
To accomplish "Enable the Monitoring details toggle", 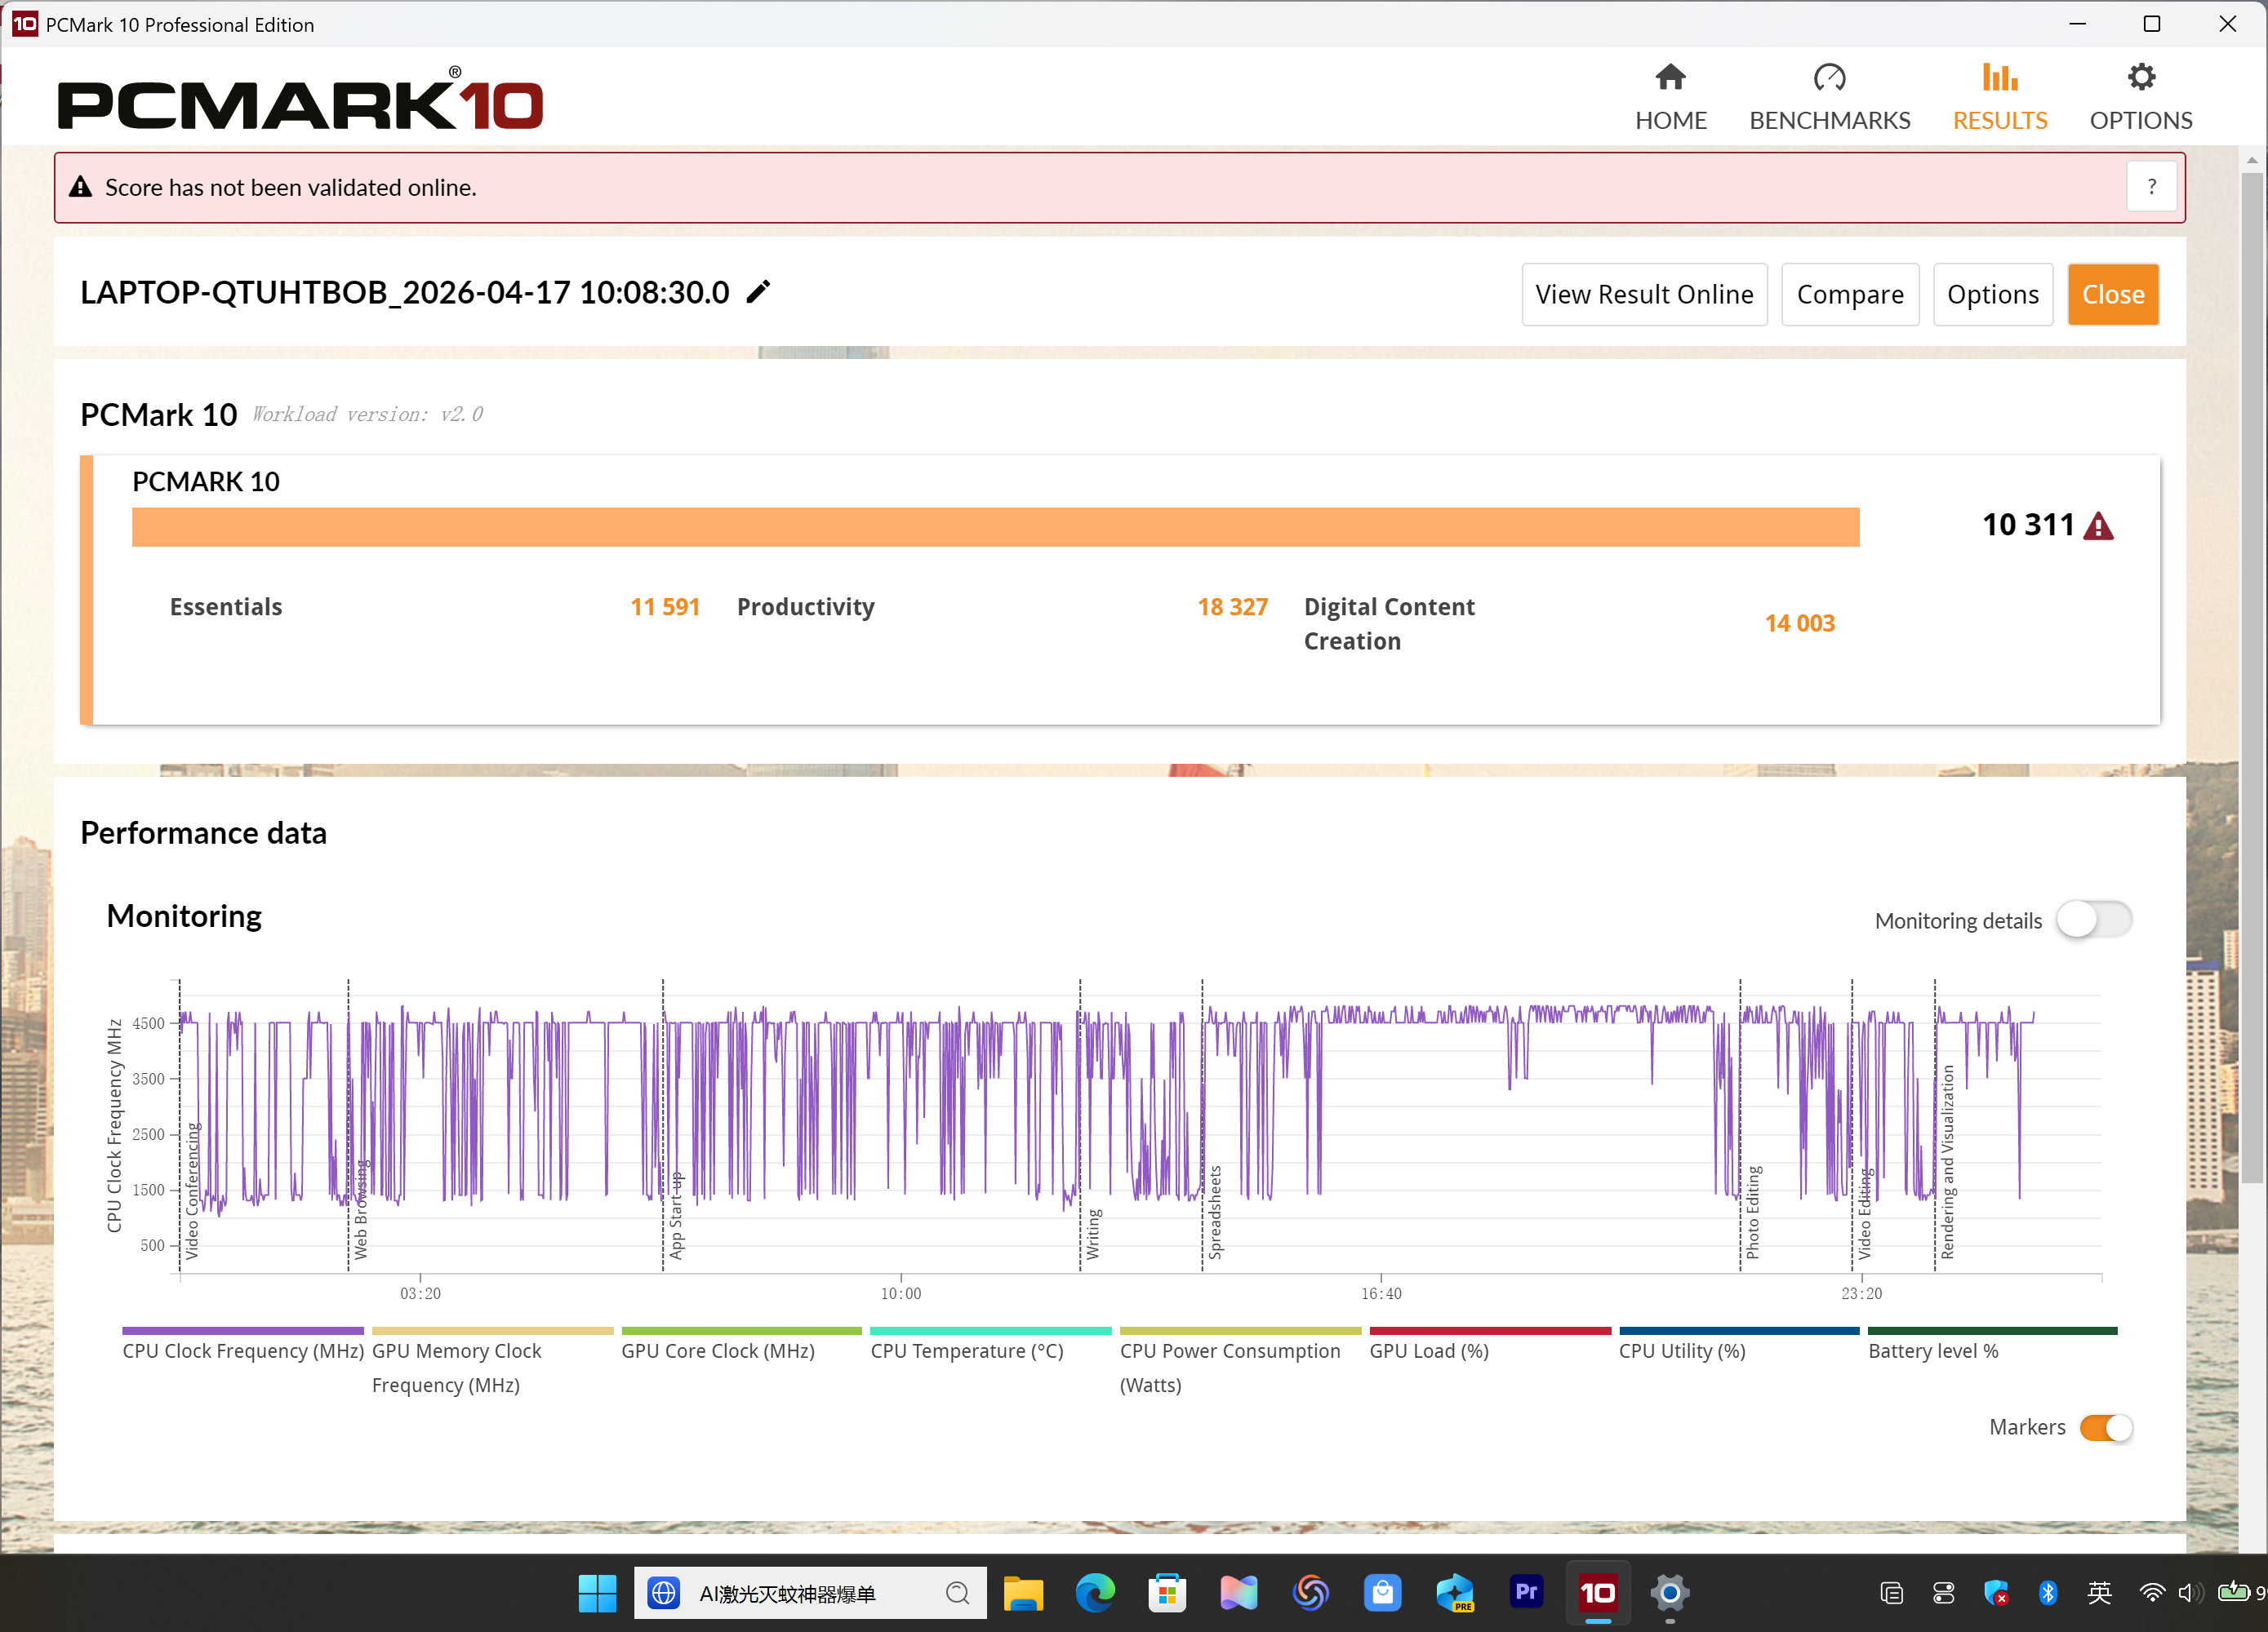I will (x=2093, y=920).
